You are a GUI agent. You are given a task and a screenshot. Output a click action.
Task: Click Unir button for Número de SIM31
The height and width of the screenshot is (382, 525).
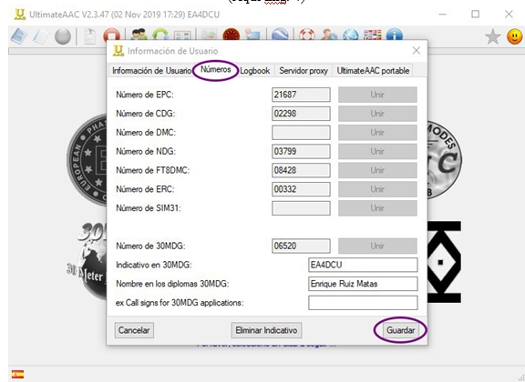377,208
